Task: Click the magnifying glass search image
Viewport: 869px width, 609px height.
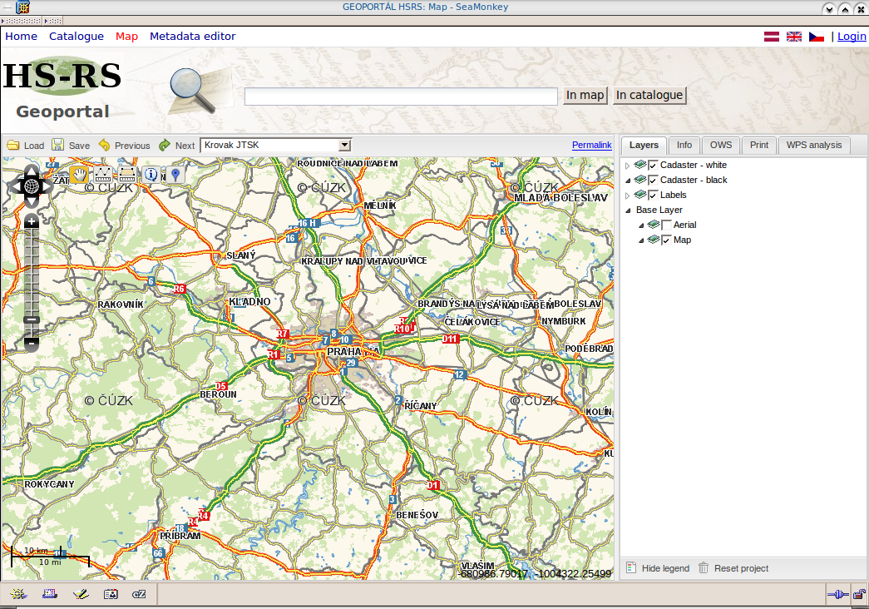Action: pos(193,91)
